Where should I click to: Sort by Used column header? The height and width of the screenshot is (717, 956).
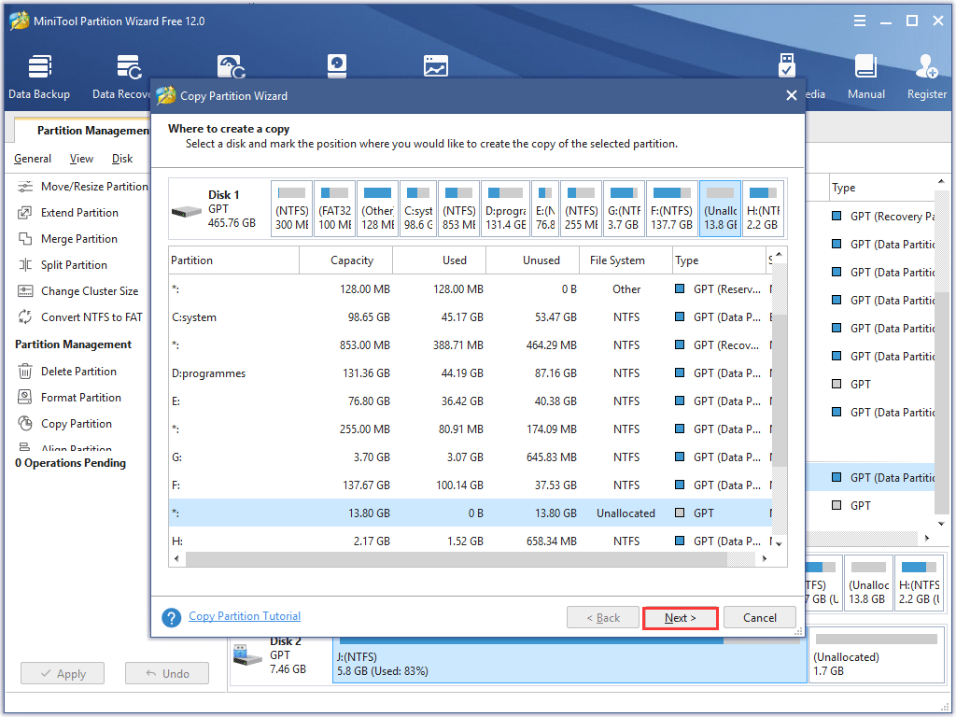pos(440,260)
